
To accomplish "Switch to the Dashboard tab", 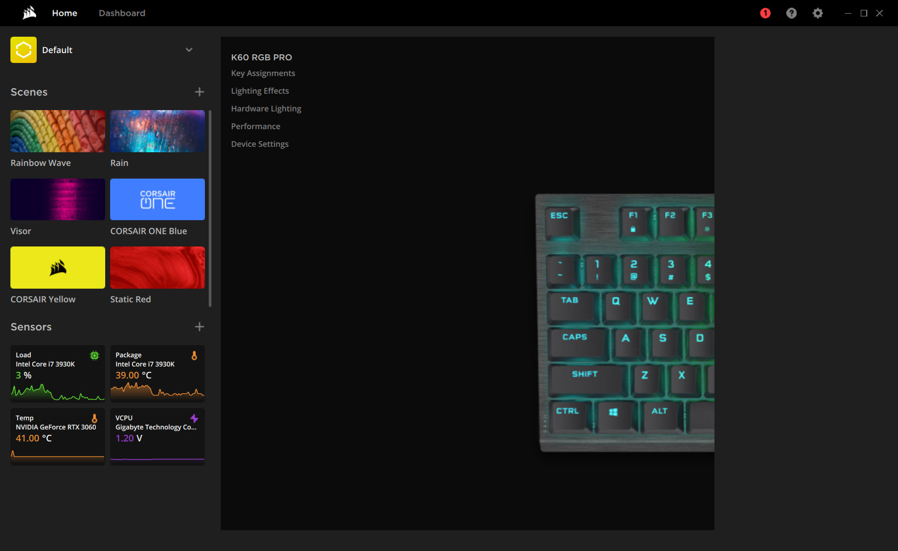I will coord(122,13).
